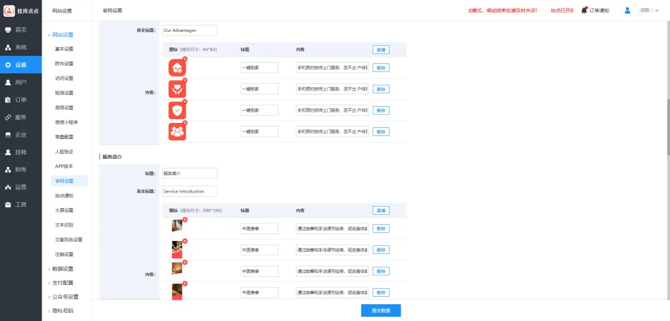Click the 订单通知 bell icon
The height and width of the screenshot is (321, 670).
(584, 10)
